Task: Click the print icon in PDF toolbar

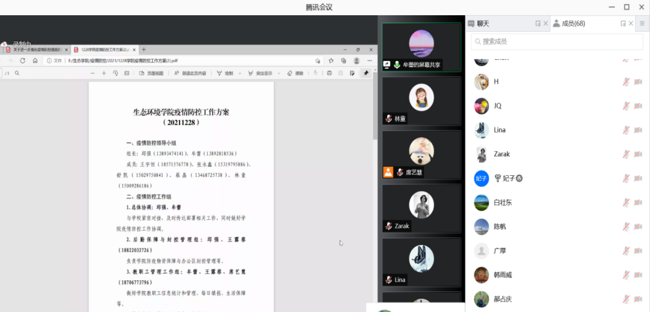Action: click(x=329, y=73)
